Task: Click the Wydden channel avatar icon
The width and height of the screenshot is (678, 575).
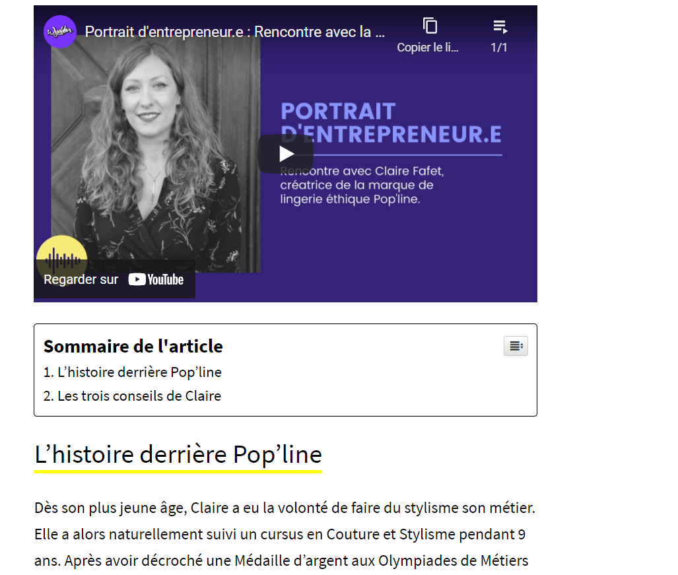Action: tap(60, 32)
